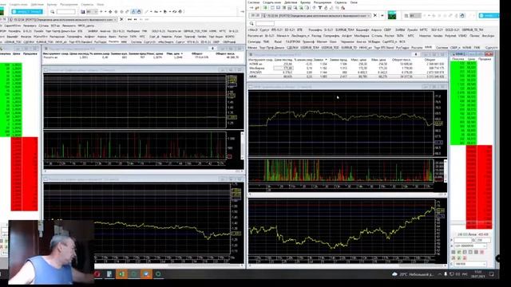Select the Polymet tab in right window

450,36
